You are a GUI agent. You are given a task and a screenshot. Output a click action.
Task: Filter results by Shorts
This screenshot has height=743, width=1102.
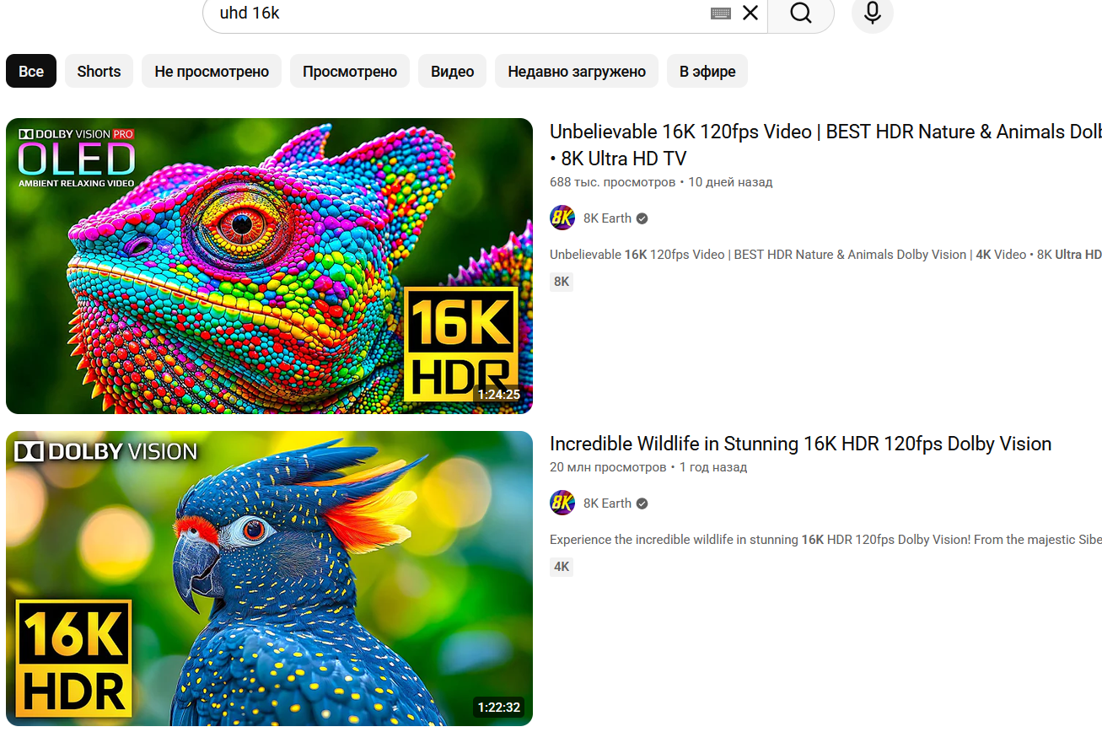click(99, 72)
